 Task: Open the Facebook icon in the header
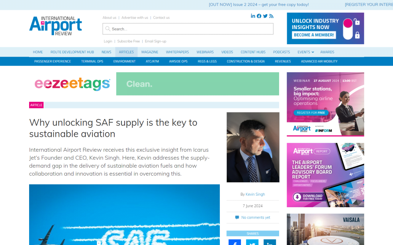pyautogui.click(x=259, y=16)
